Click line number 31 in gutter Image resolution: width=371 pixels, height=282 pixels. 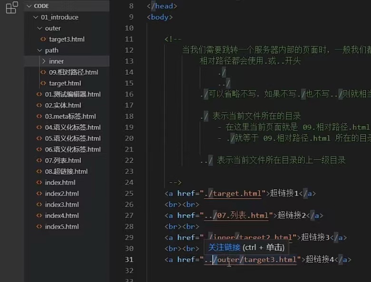pyautogui.click(x=129, y=260)
